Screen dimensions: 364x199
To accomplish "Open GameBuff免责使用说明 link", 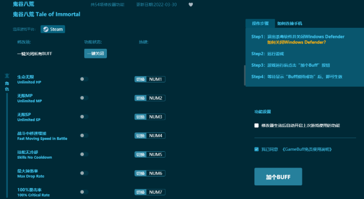I will click(x=307, y=149).
